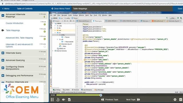The height and width of the screenshot is (103, 183).
Task: Click the entity breadcrumb in navigation bar
Action: pos(67,18)
